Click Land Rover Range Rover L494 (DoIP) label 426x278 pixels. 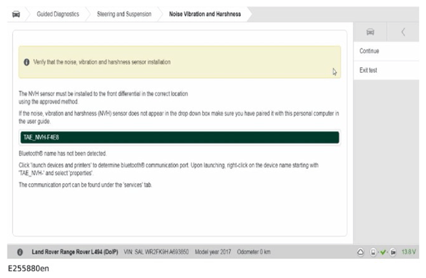(75, 252)
